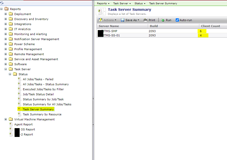
Task: Click the Task Server Summary breadcrumb item
Action: tap(163, 3)
